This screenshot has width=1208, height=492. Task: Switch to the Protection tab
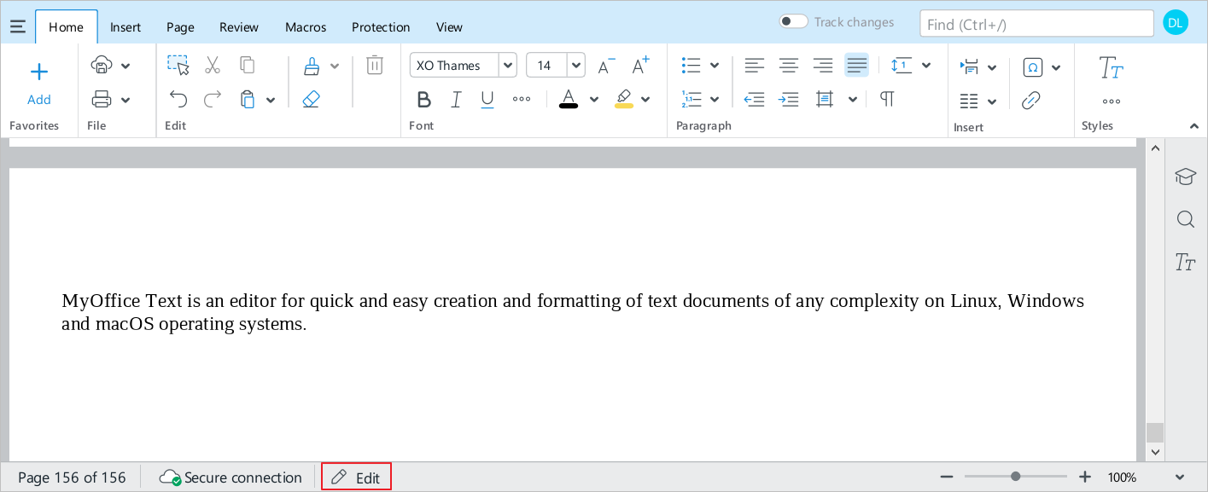[x=381, y=27]
